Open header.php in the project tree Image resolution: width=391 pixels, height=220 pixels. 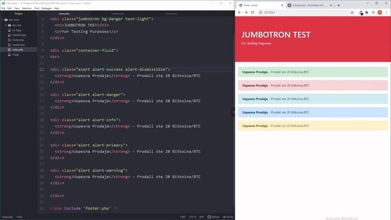(18, 45)
